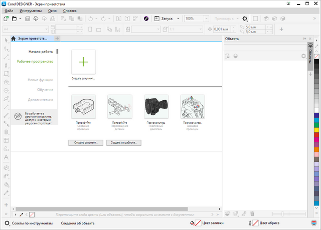Viewport: 321px width, 230px height.
Task: Select the Text tool in the toolbox
Action: coord(7,157)
